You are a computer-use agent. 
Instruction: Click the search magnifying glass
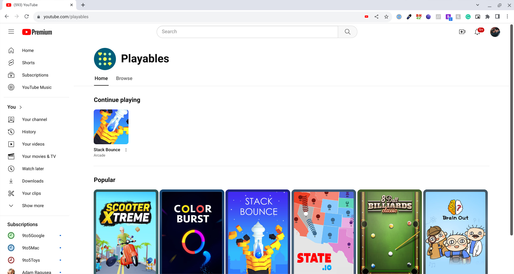point(347,32)
